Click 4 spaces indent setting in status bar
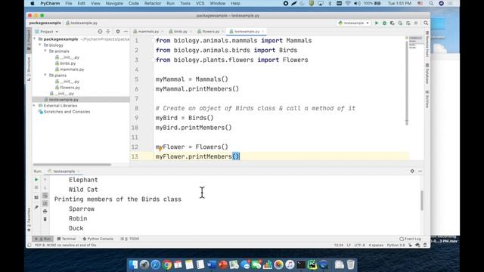The image size is (484, 272). tap(376, 246)
